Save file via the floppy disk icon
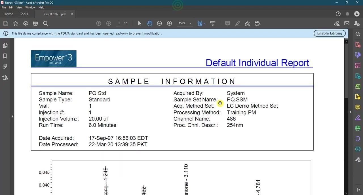The image size is (363, 195). click(5, 24)
